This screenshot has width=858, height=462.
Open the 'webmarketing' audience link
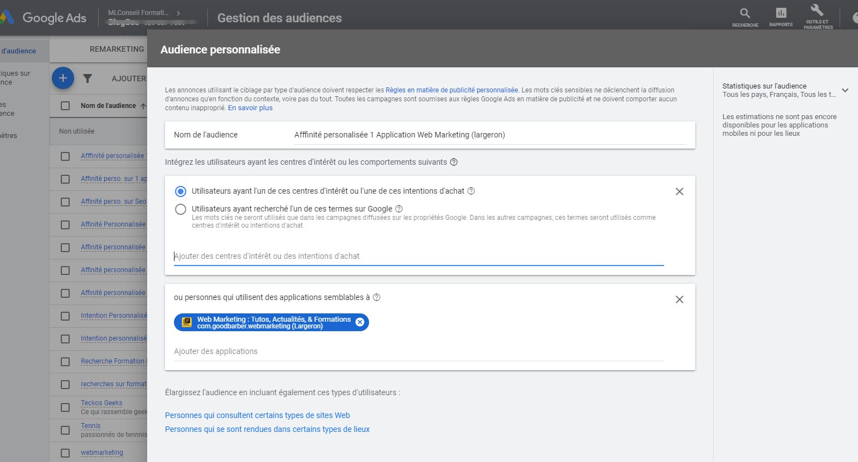102,453
